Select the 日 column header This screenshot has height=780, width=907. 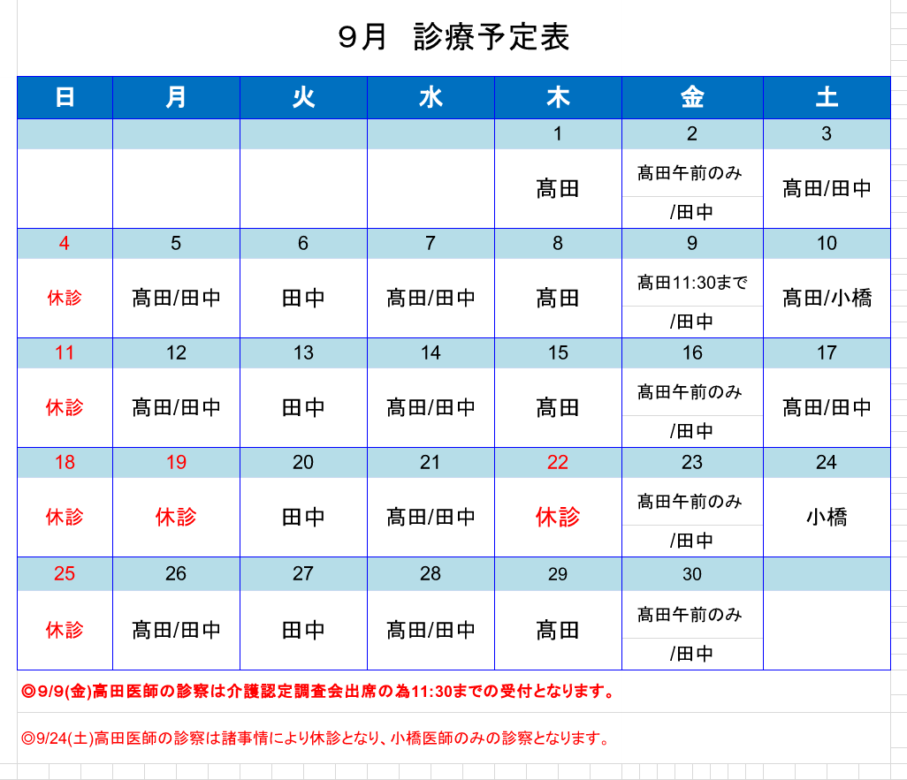coord(65,98)
